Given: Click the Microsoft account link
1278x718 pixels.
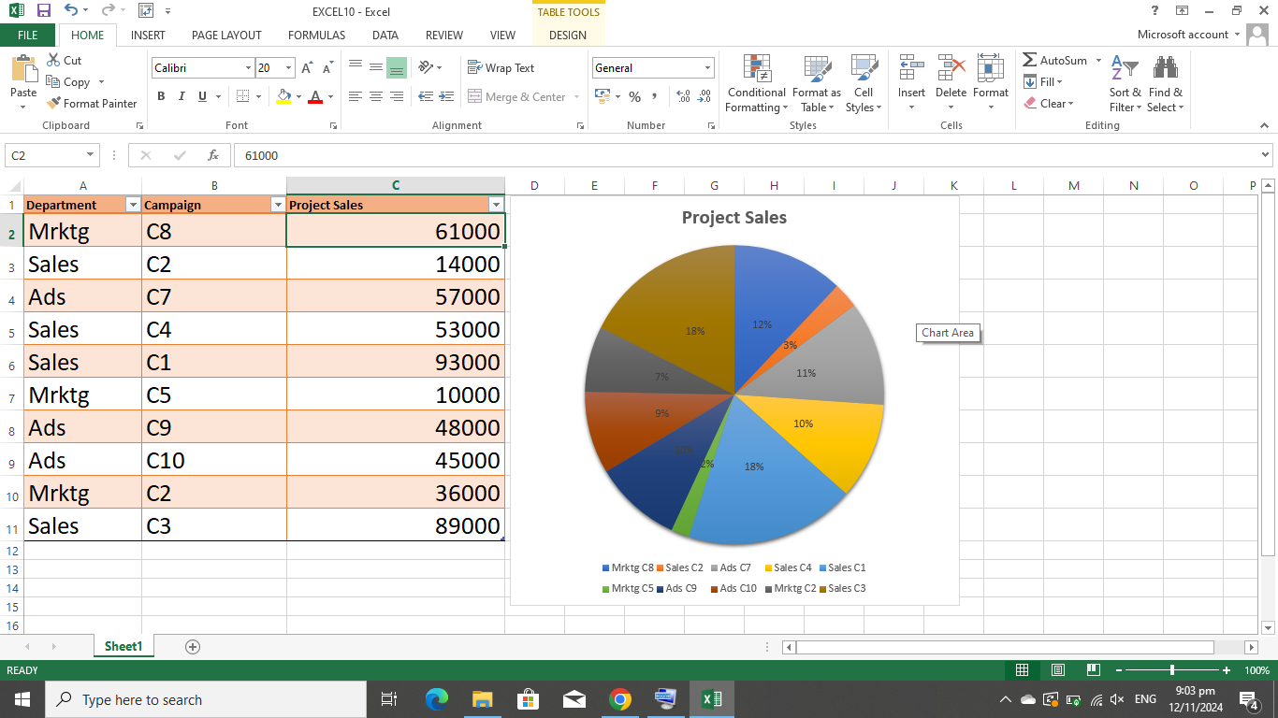Looking at the screenshot, I should (x=1183, y=35).
